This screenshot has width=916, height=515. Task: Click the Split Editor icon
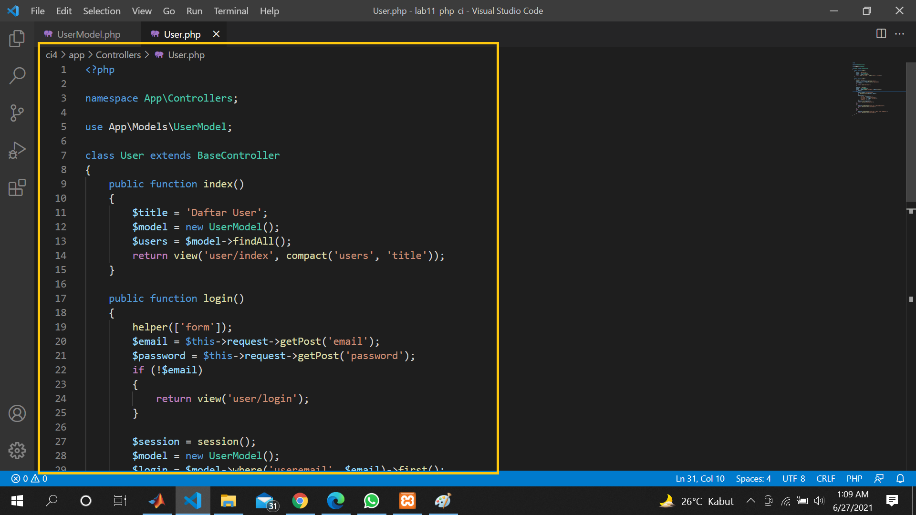880,34
